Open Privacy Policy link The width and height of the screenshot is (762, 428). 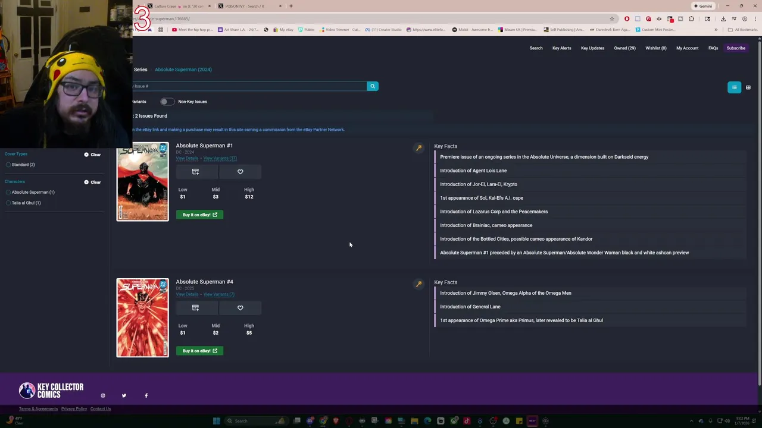74,409
